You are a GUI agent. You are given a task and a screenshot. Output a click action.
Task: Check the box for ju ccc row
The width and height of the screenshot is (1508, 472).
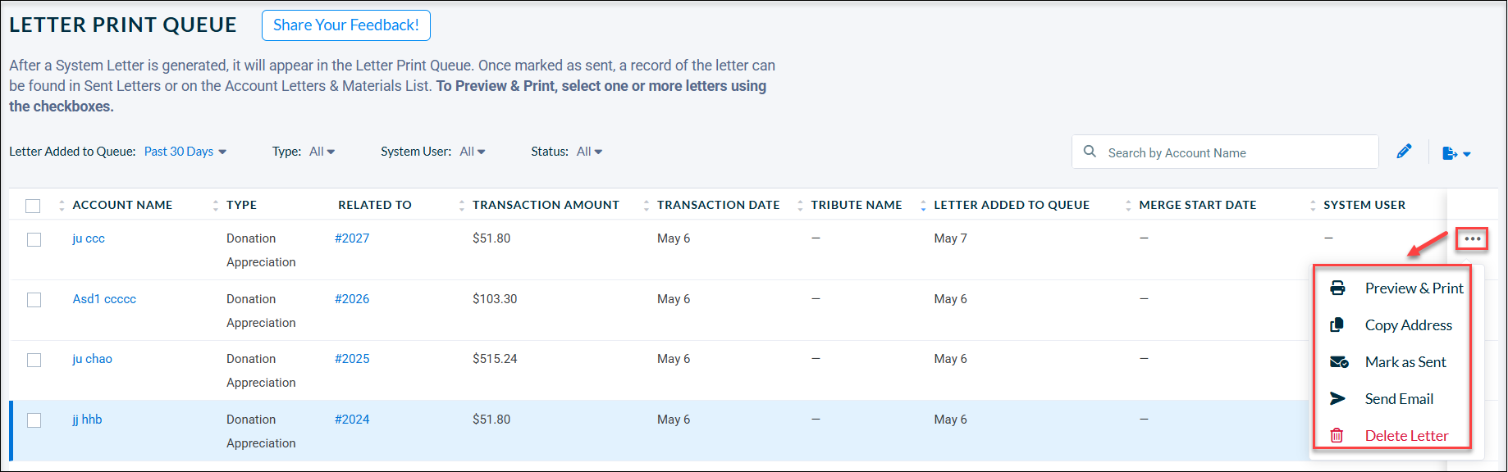pyautogui.click(x=34, y=239)
